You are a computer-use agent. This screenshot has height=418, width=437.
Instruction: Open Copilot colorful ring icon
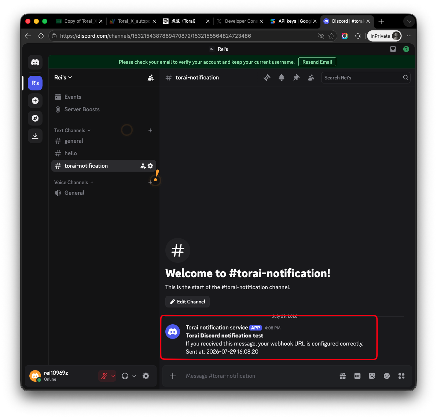coord(345,36)
